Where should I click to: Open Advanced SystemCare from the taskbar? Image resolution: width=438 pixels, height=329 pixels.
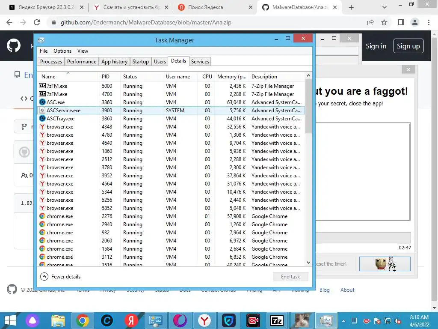(x=107, y=320)
